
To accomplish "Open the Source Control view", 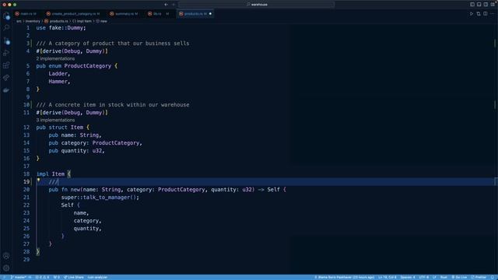I will click(x=6, y=40).
